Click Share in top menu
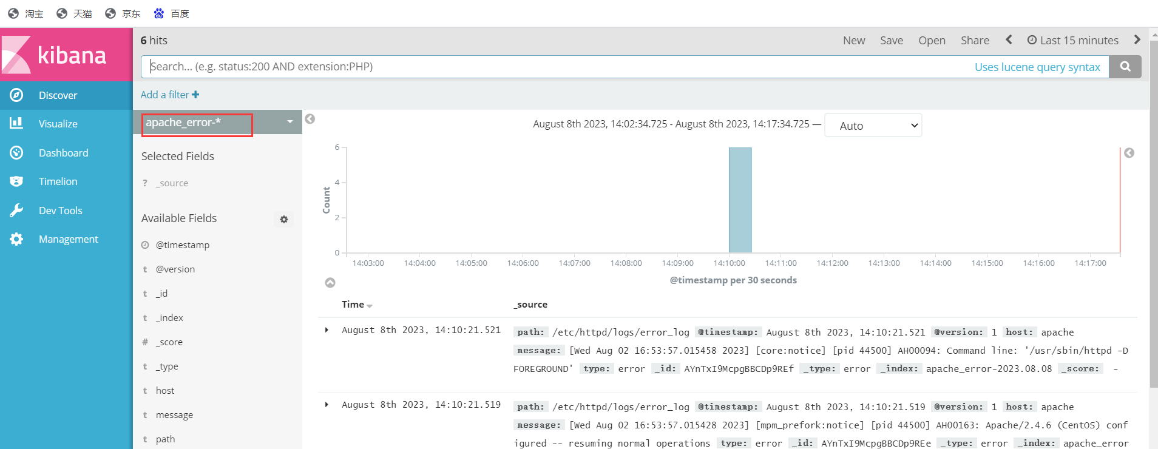 coord(975,40)
